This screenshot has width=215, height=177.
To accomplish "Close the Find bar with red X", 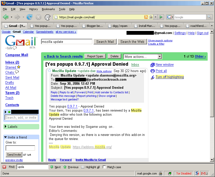I will pos(4,167).
